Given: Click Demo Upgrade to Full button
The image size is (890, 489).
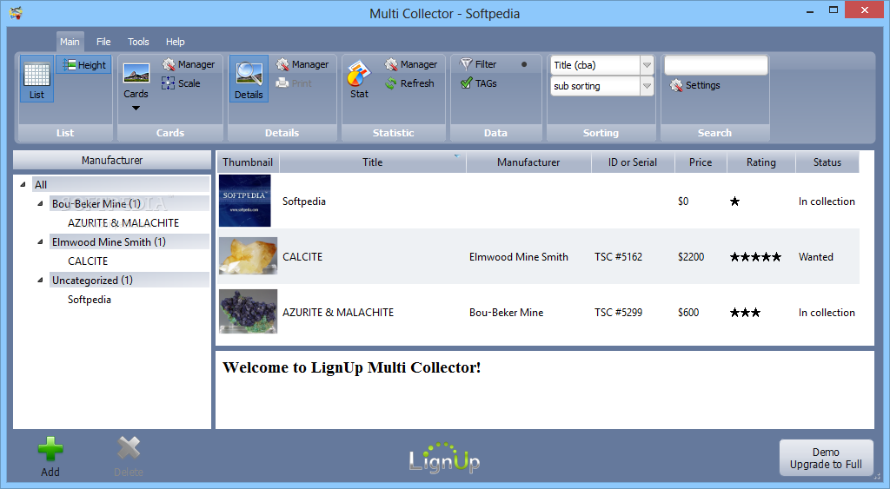Looking at the screenshot, I should coord(826,458).
